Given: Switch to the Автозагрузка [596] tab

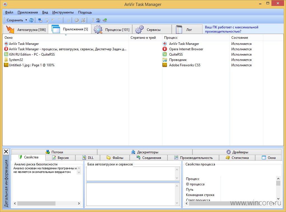Looking at the screenshot, I should coord(25,29).
